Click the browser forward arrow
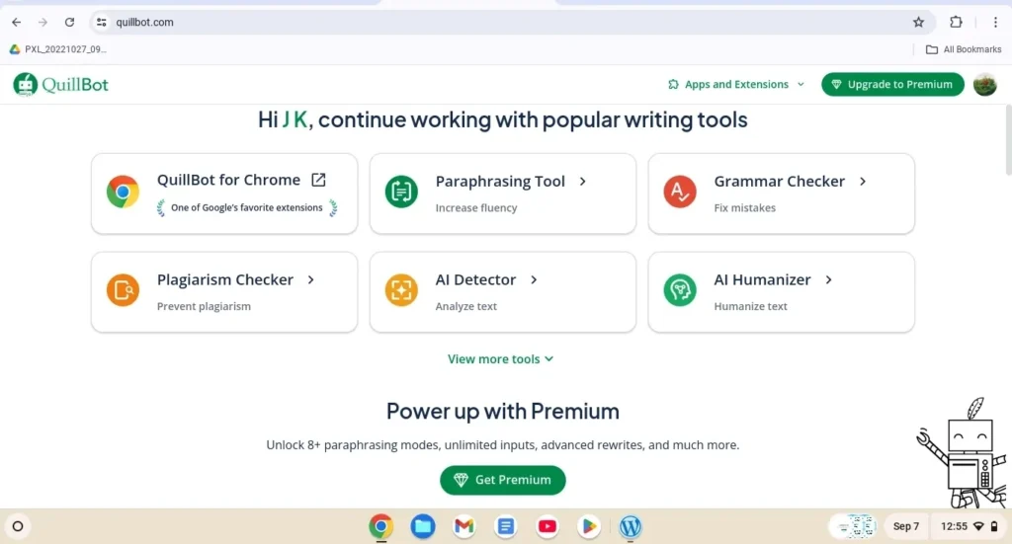 click(x=42, y=22)
